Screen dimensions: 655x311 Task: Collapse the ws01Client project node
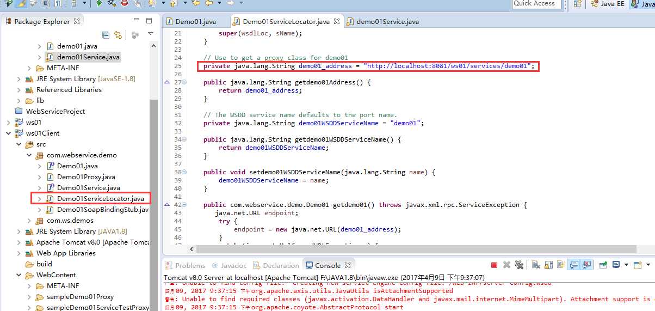click(x=8, y=133)
